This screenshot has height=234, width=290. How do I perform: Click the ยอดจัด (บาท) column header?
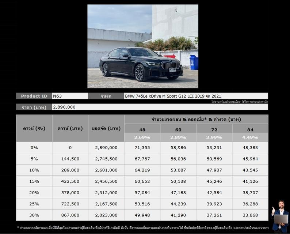106,128
